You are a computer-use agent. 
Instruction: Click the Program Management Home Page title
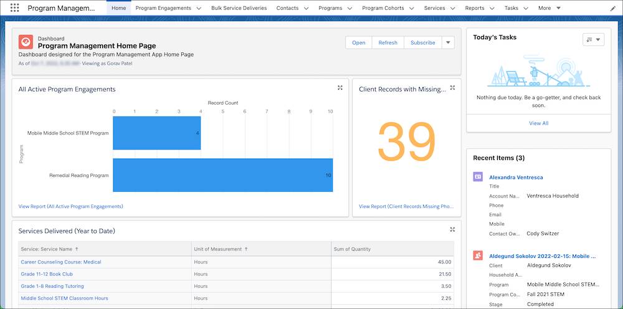tap(97, 46)
